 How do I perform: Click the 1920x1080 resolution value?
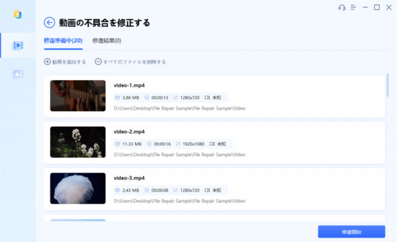point(193,143)
